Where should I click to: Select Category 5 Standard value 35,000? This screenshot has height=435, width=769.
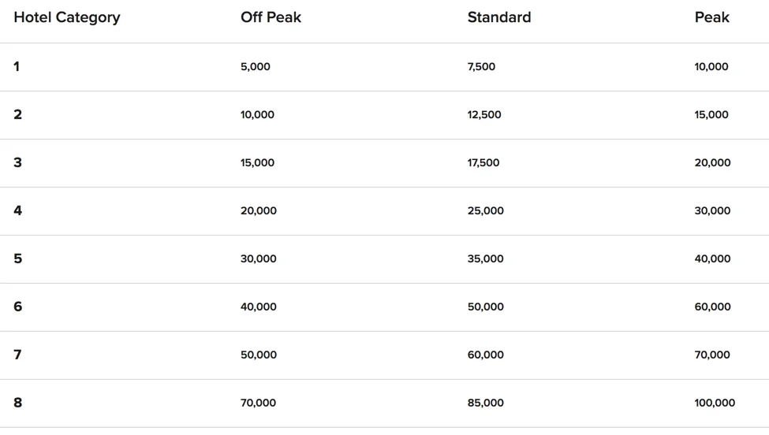[x=485, y=259]
